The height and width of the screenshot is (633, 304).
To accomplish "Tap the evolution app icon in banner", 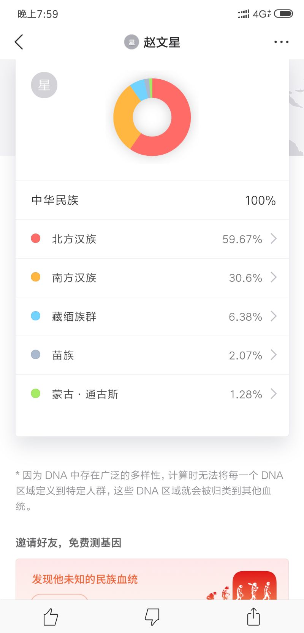I will point(254,586).
